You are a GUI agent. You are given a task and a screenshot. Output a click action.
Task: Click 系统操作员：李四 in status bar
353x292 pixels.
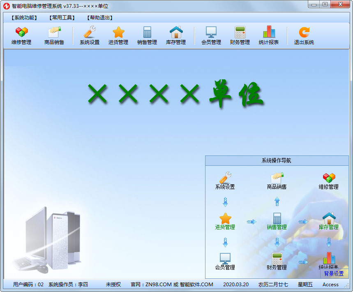68,284
